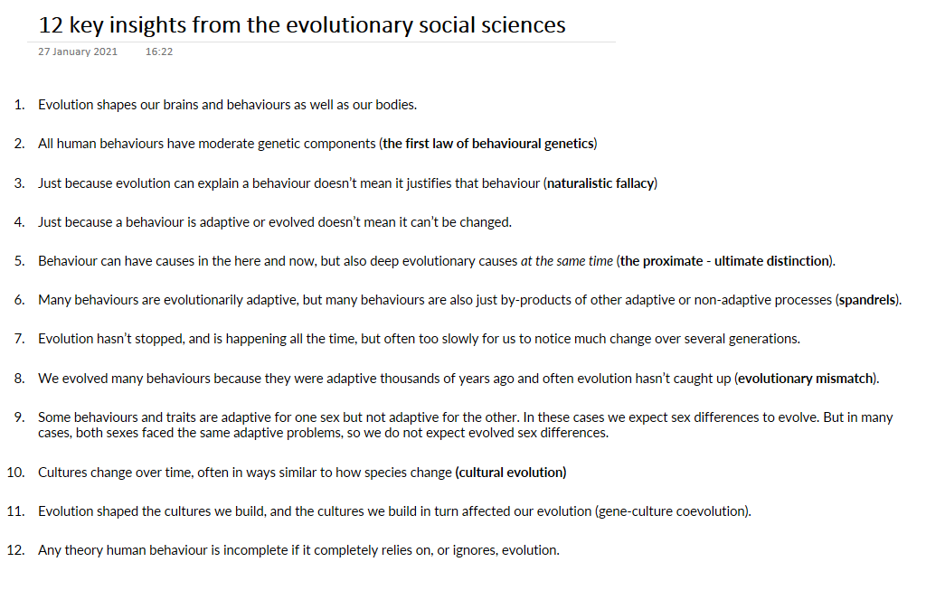Place cursor in 'Evolution shapes our brains' line
This screenshot has width=926, height=590.
coord(227,105)
